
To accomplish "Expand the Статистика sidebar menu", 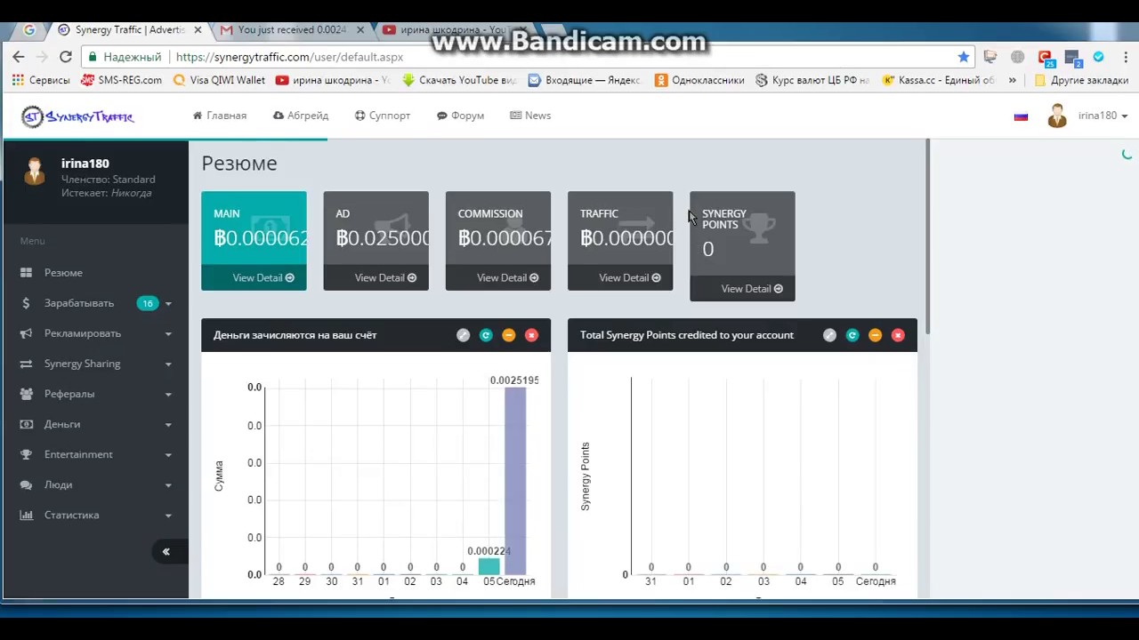I will (x=96, y=515).
